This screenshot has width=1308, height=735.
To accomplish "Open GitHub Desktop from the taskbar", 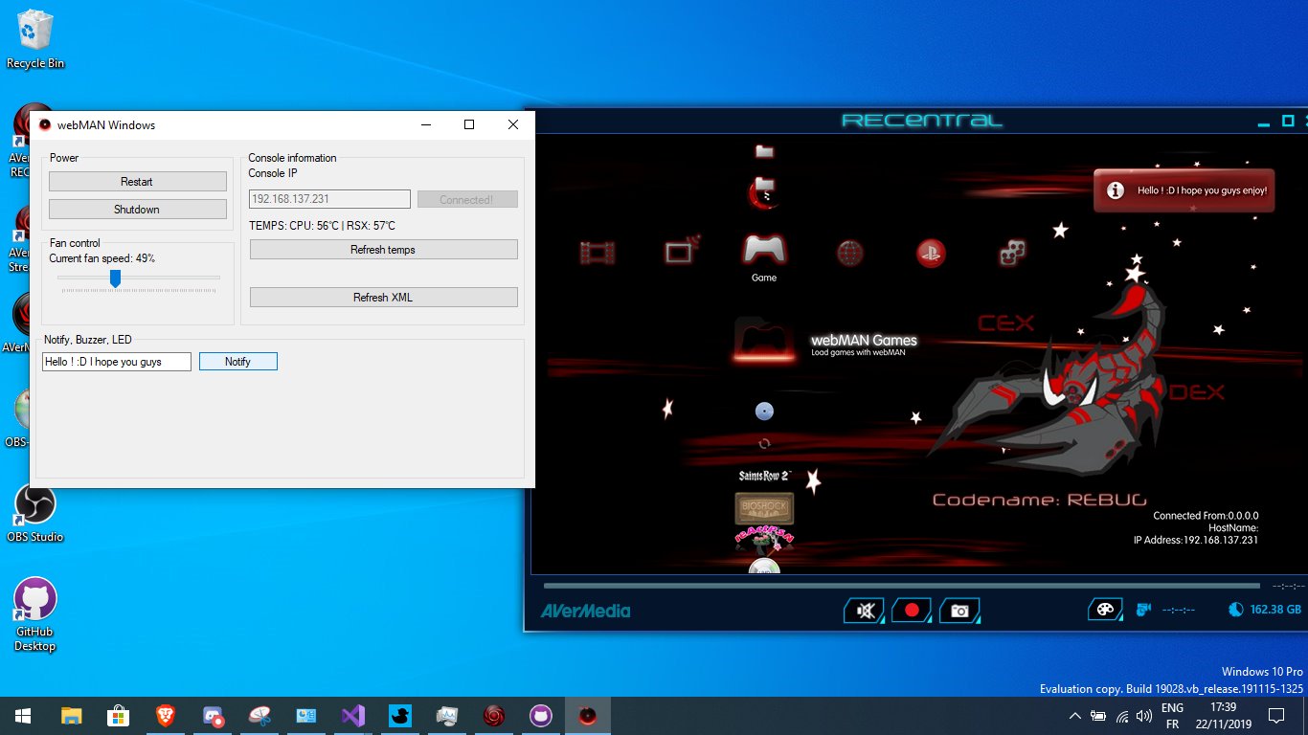I will click(x=541, y=716).
